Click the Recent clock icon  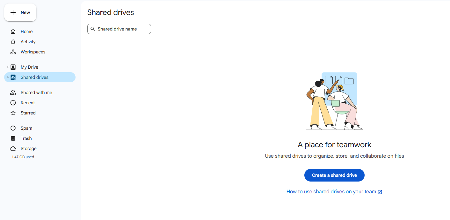(x=13, y=103)
